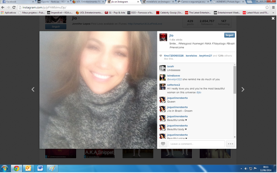Like the photo with heart button
This screenshot has width=277, height=173.
point(163,144)
